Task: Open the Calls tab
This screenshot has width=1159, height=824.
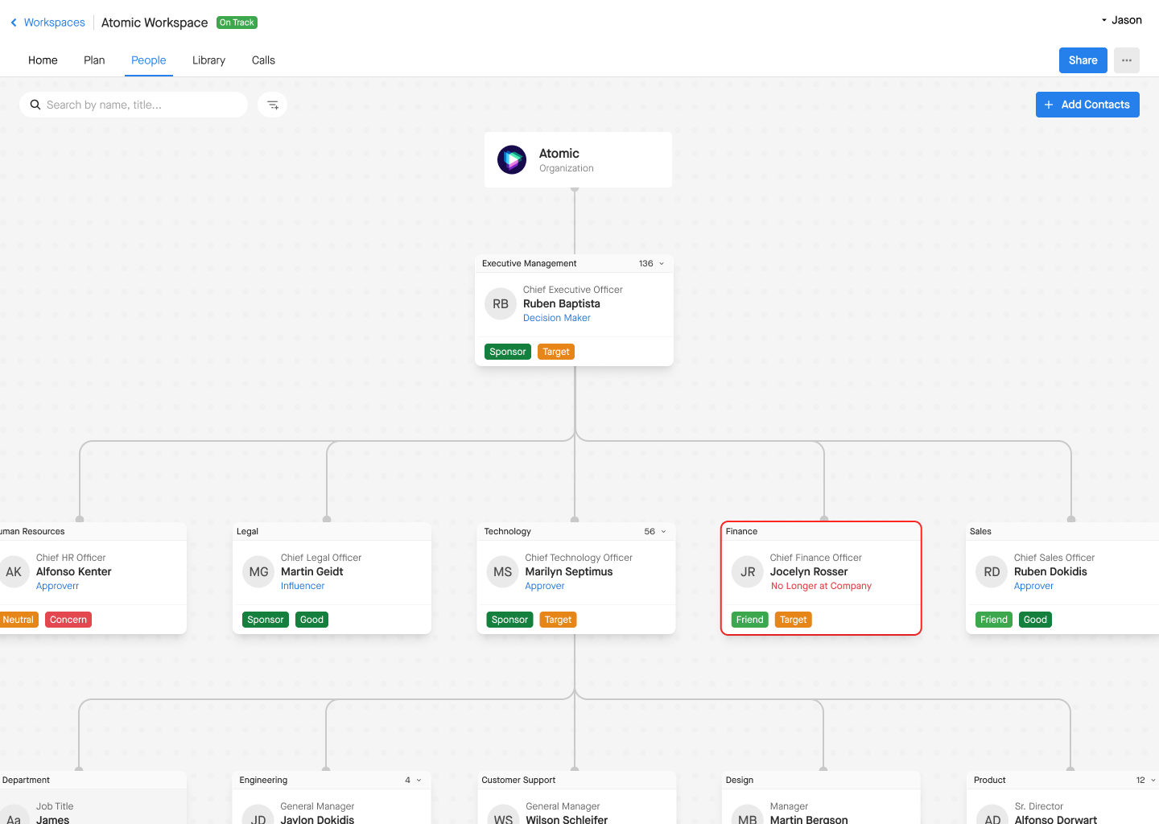Action: tap(262, 60)
